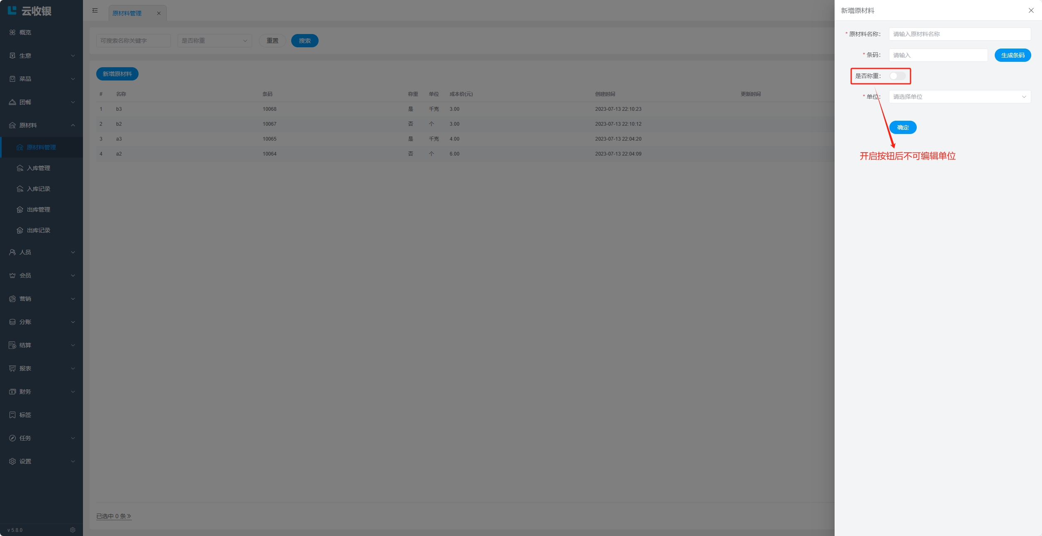Open 入库管理 warehouse icon item

[20, 168]
